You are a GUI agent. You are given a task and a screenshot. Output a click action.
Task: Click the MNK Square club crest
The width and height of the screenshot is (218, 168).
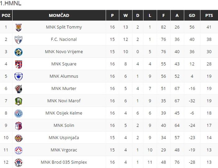click(x=19, y=64)
